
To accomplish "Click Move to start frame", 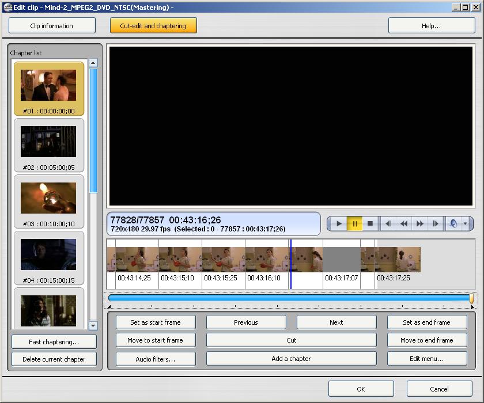I will pyautogui.click(x=156, y=340).
